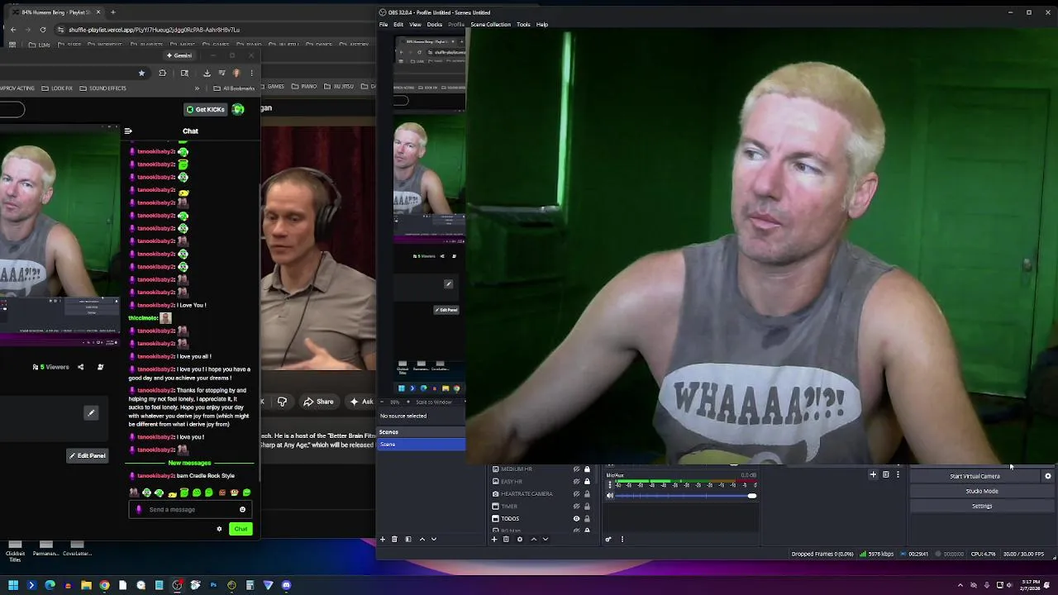Open audio mixer menu dots beside gear
Viewport: 1058px width, 595px height.
tap(622, 539)
